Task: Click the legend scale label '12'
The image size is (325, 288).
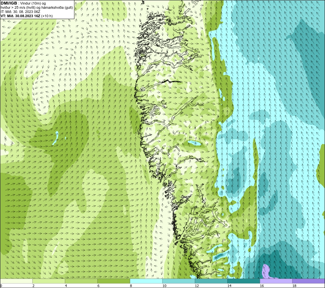Action: (x=197, y=286)
